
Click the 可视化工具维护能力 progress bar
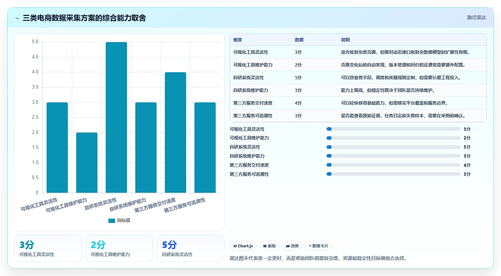394,138
